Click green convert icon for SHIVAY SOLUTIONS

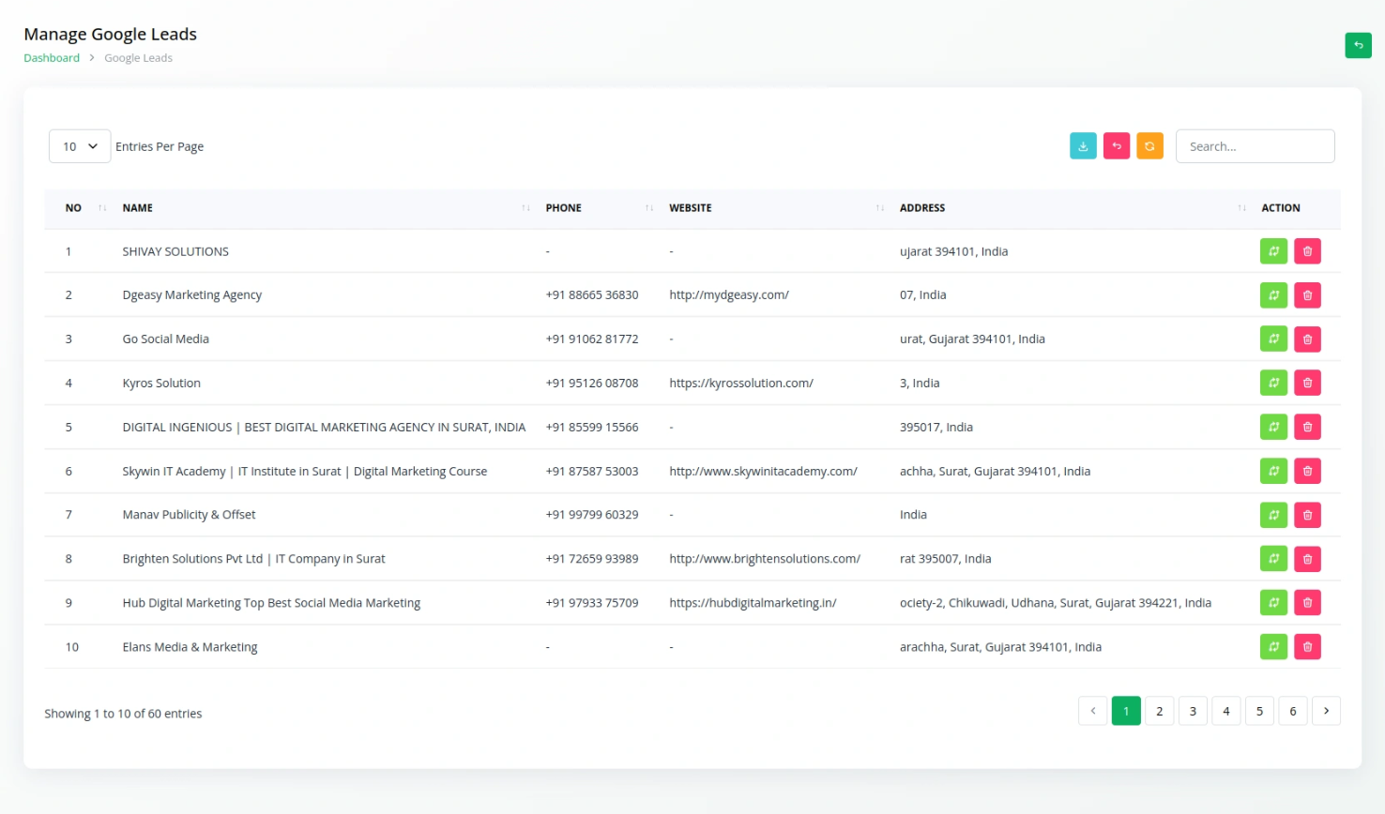[x=1273, y=251]
